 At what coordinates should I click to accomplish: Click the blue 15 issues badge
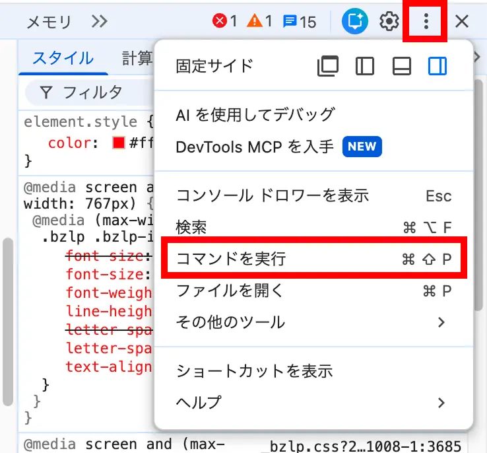300,22
